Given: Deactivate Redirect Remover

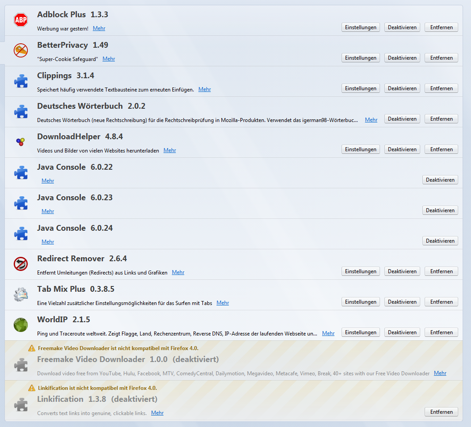Looking at the screenshot, I should [402, 271].
